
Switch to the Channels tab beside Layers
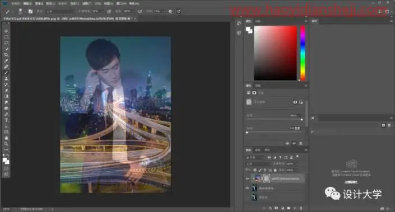pos(258,150)
